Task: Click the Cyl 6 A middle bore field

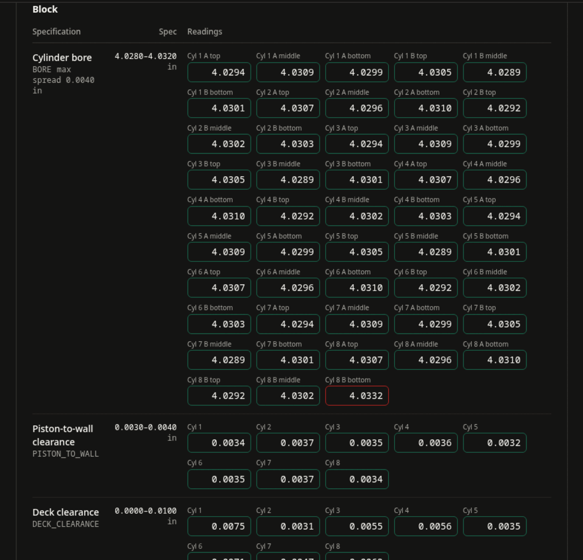Action: click(288, 288)
